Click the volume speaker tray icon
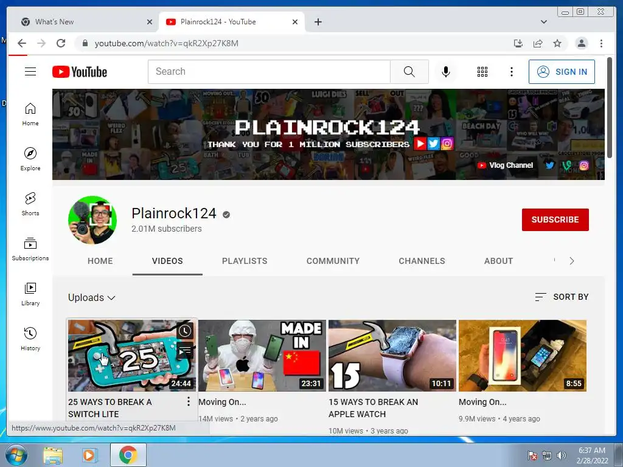The width and height of the screenshot is (623, 467). [x=561, y=455]
